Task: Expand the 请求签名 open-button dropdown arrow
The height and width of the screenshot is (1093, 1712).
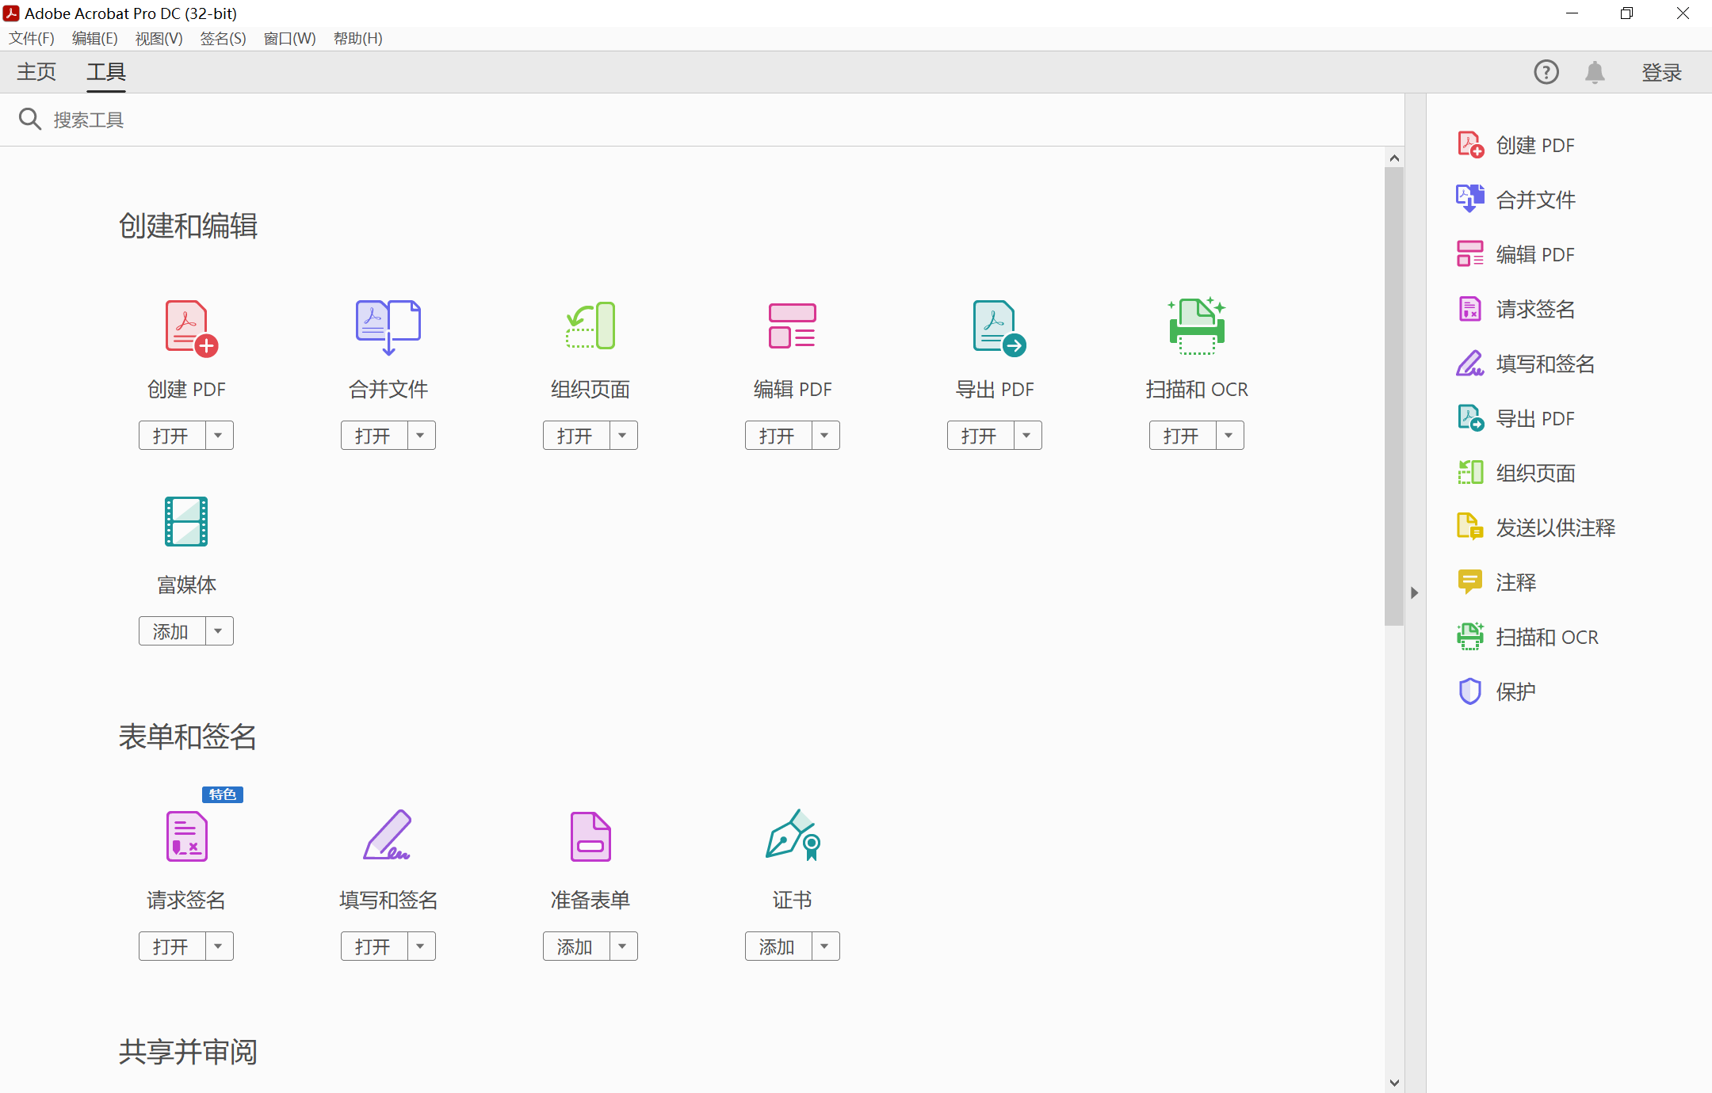Action: coord(219,946)
